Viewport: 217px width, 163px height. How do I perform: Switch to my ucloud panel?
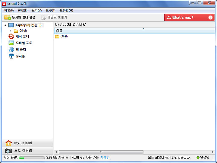(27, 143)
